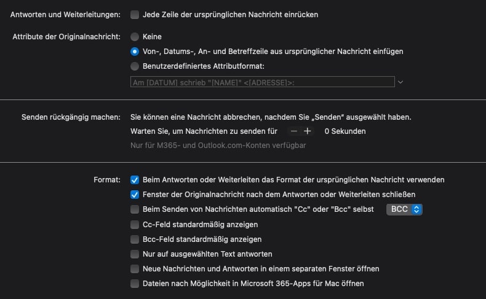The height and width of the screenshot is (299, 486).
Task: Enable indenting each line of original message
Action: pyautogui.click(x=135, y=14)
